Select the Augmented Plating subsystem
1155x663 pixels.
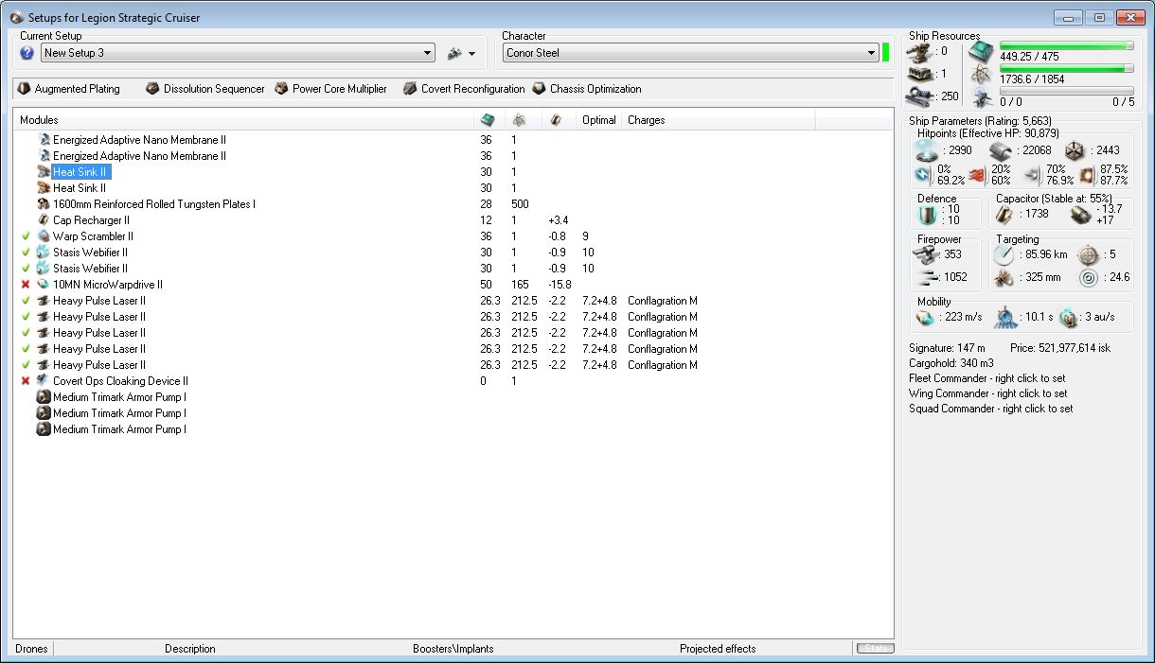pos(69,89)
